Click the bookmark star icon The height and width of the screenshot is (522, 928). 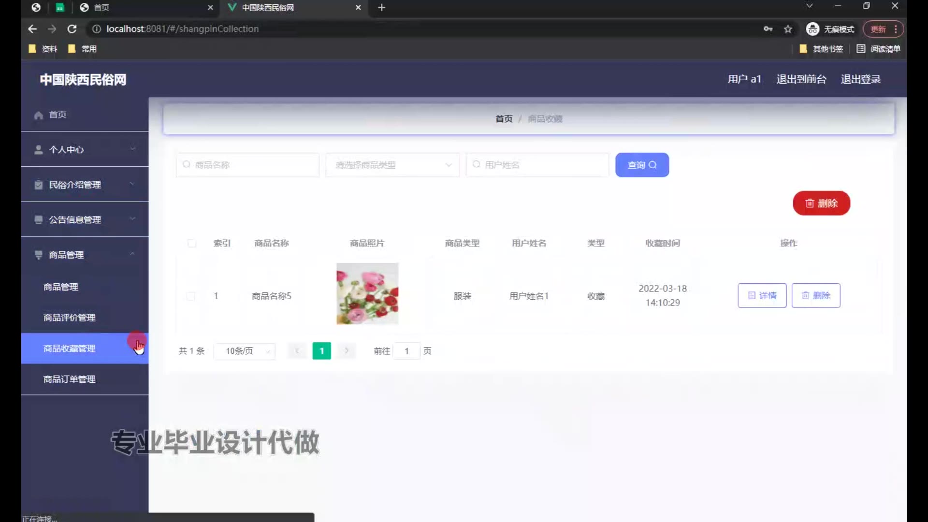pos(788,29)
